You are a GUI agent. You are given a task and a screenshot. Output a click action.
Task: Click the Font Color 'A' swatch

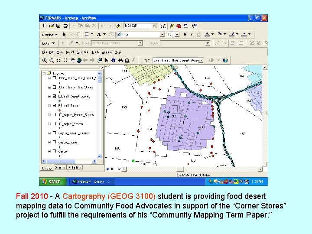207,34
